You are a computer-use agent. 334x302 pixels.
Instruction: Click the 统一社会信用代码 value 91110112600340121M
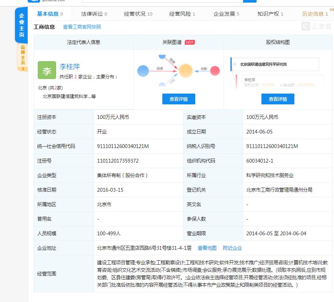[123, 146]
